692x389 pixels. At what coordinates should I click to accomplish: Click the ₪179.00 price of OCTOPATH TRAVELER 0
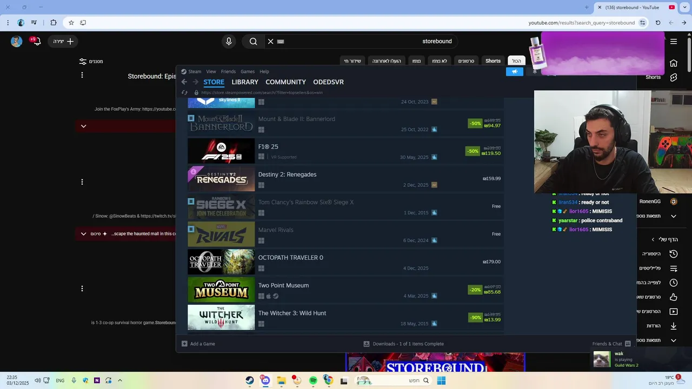[491, 262]
